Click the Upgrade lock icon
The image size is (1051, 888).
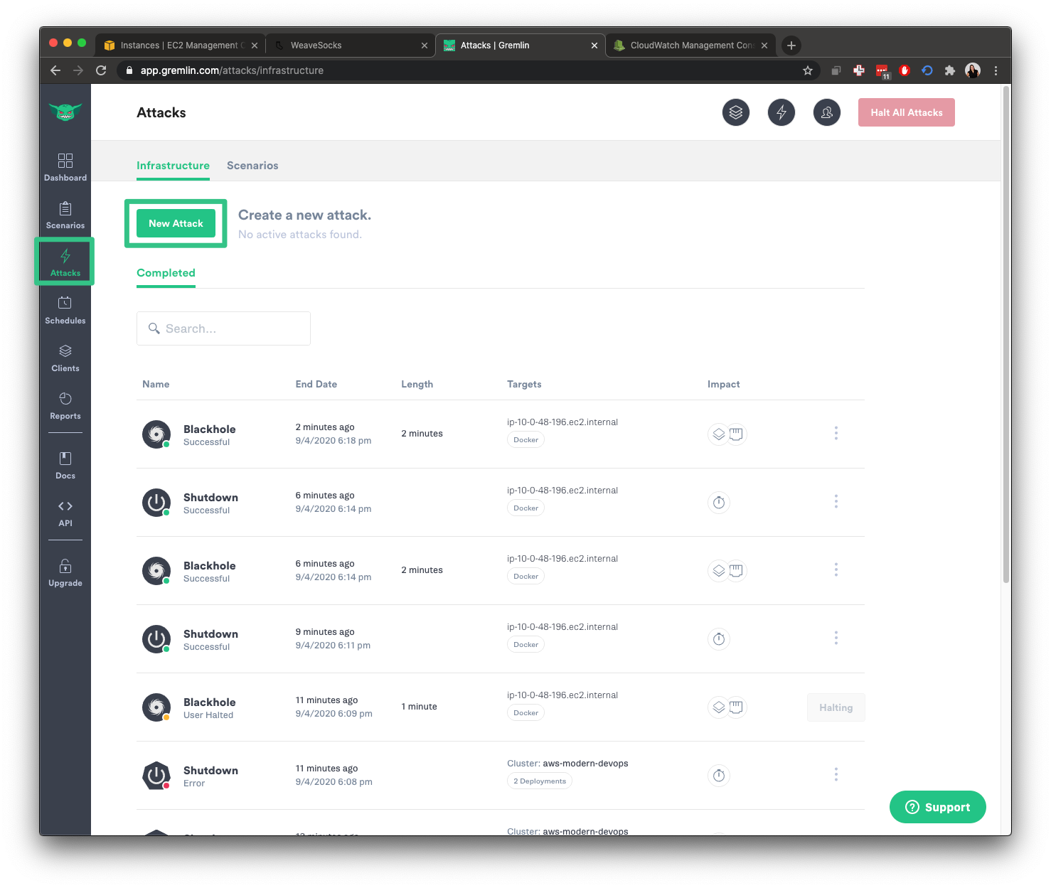[x=65, y=567]
